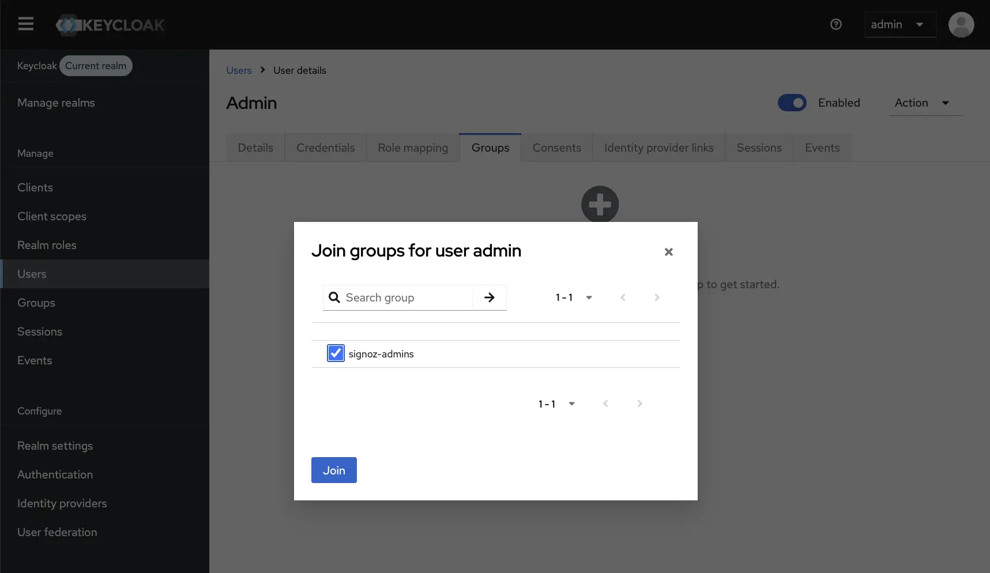Click the Keycloak logo
Image resolution: width=990 pixels, height=573 pixels.
[110, 25]
